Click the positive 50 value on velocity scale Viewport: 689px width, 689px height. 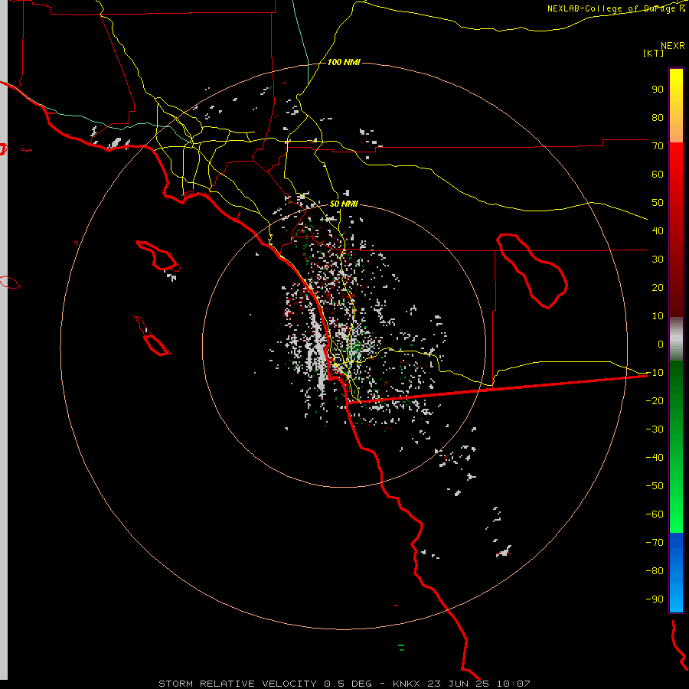click(658, 203)
